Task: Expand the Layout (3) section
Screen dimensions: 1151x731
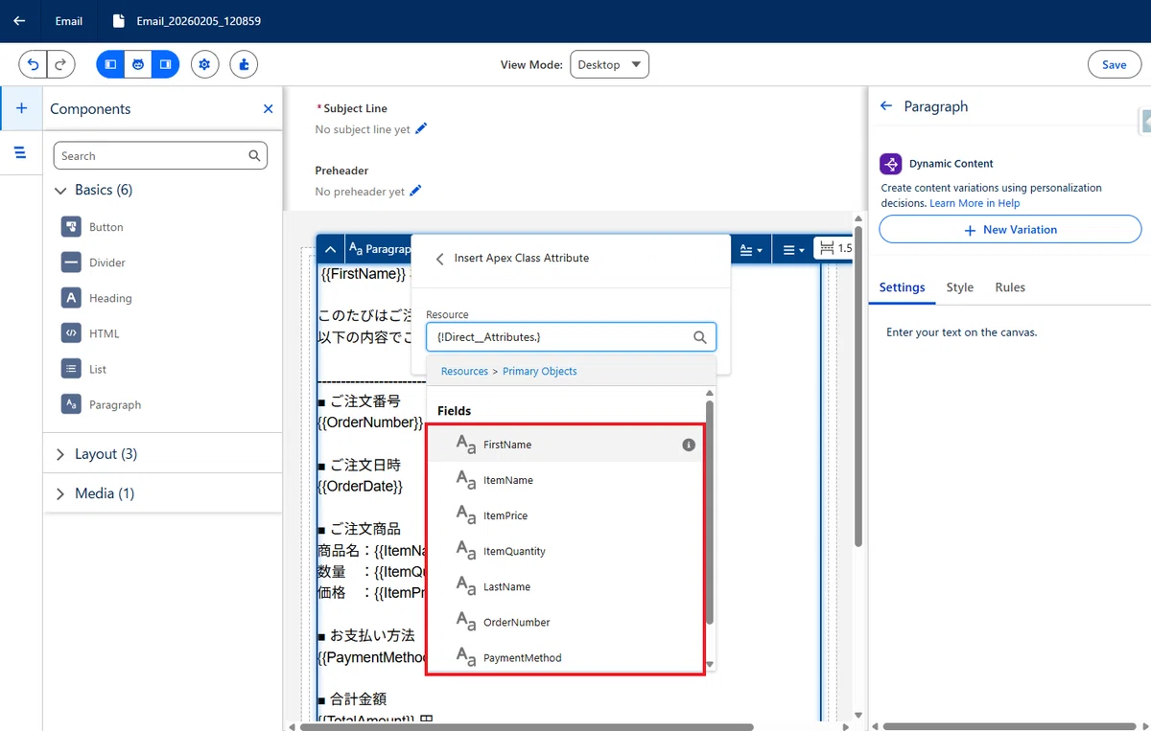Action: [x=96, y=454]
